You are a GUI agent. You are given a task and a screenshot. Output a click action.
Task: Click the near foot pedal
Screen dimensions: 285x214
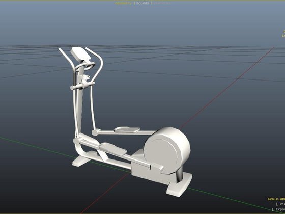pyautogui.click(x=113, y=149)
